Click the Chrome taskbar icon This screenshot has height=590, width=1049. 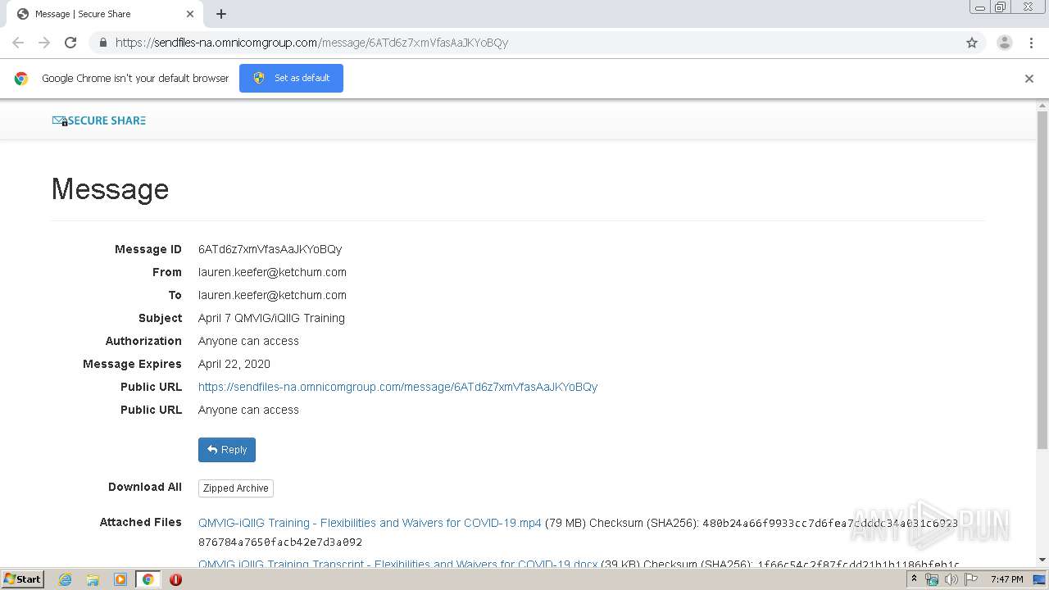tap(148, 579)
